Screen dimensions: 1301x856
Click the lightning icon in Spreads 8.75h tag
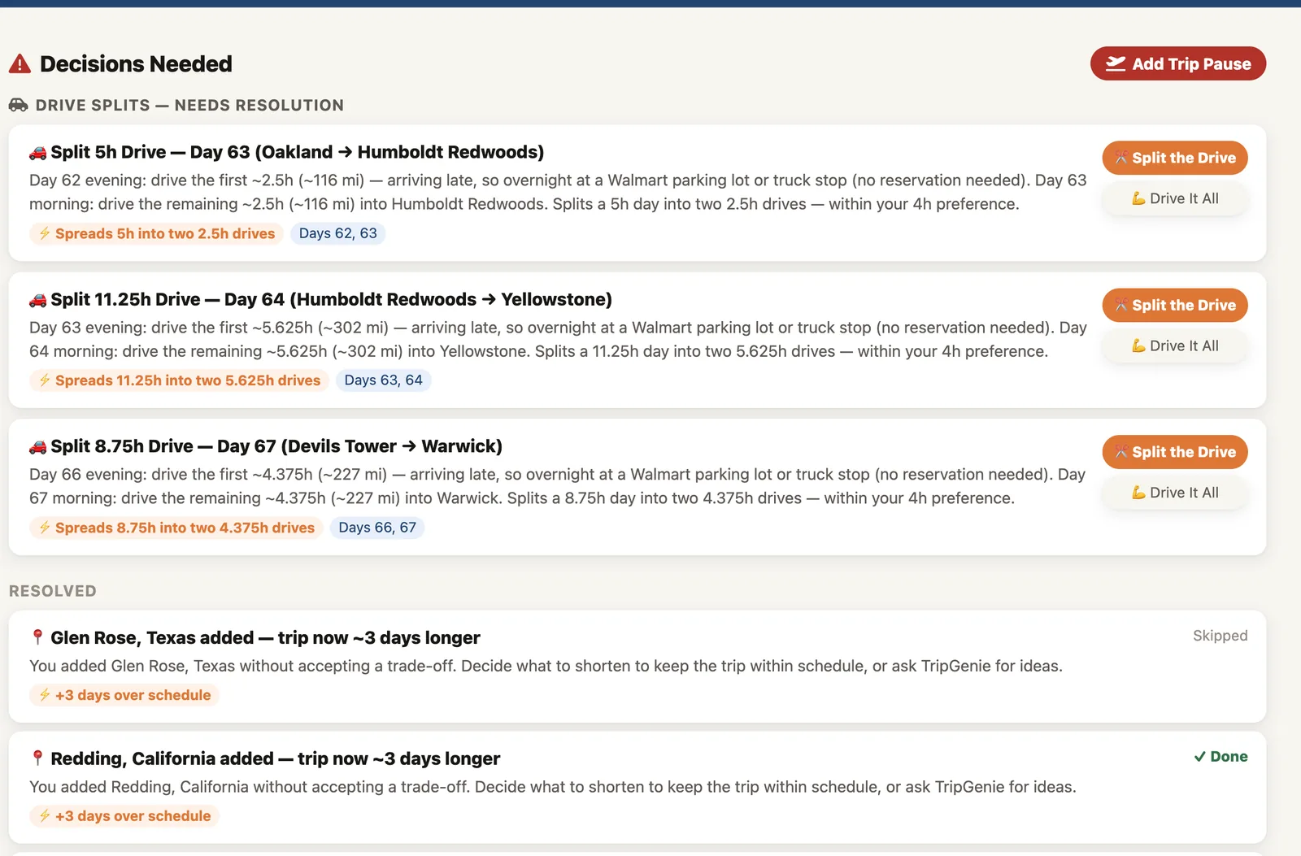45,528
